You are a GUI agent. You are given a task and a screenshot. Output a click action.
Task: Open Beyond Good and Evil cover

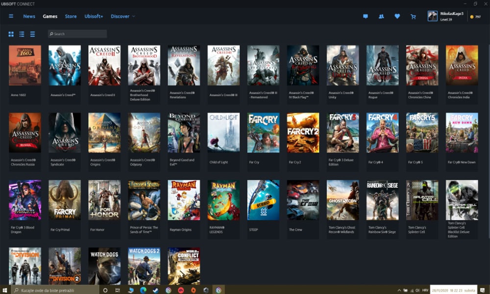[184, 133]
